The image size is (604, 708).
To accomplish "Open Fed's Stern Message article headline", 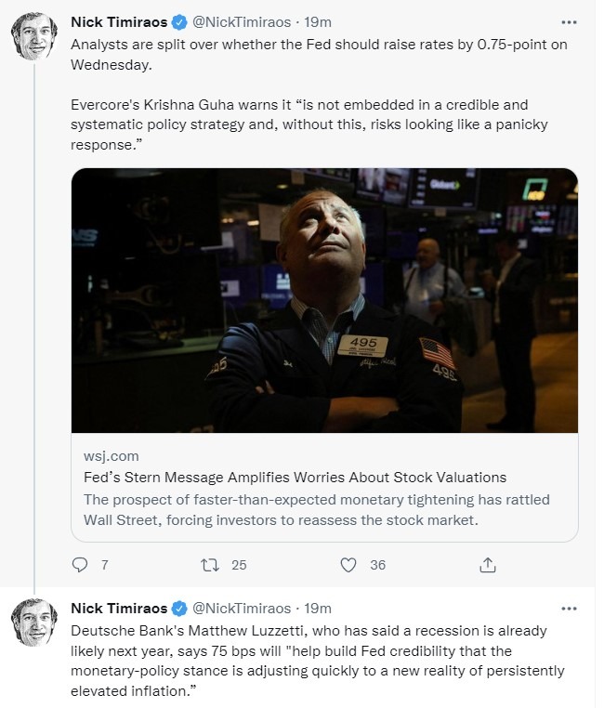I will [295, 478].
